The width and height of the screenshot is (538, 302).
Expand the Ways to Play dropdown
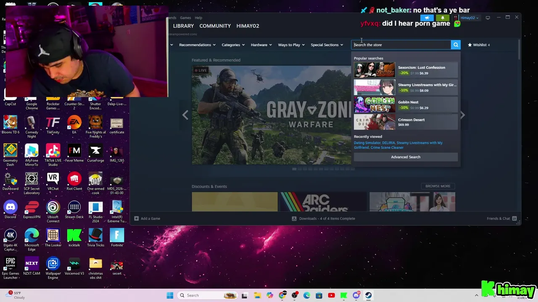coord(291,45)
